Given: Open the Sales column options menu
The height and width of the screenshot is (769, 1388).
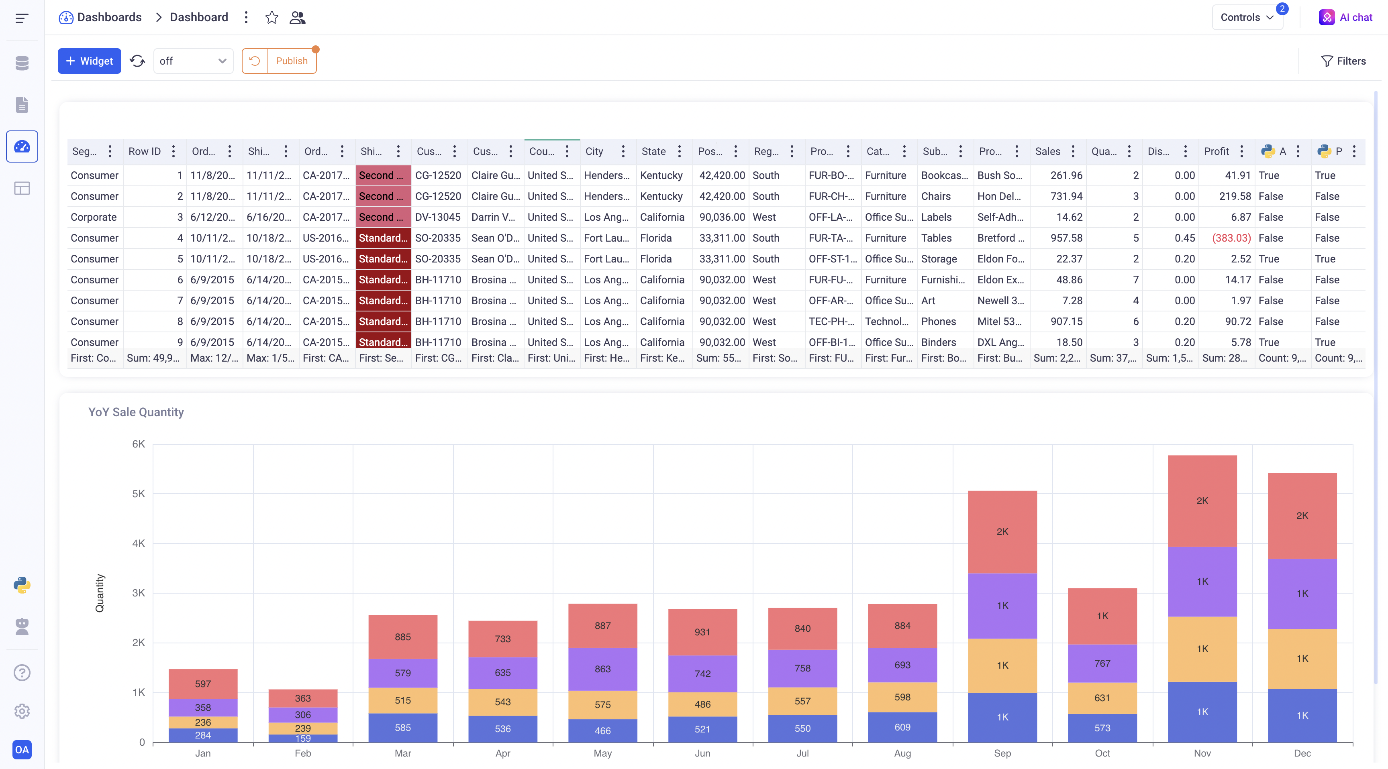Looking at the screenshot, I should pyautogui.click(x=1073, y=151).
